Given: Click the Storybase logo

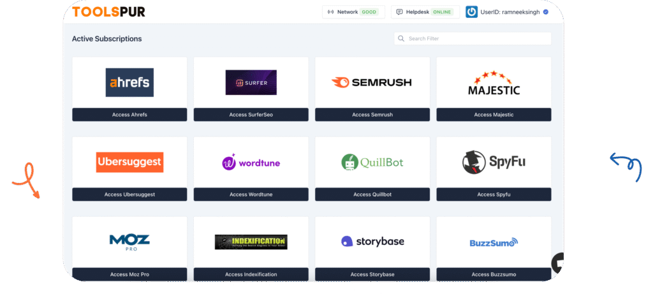Looking at the screenshot, I should point(372,241).
